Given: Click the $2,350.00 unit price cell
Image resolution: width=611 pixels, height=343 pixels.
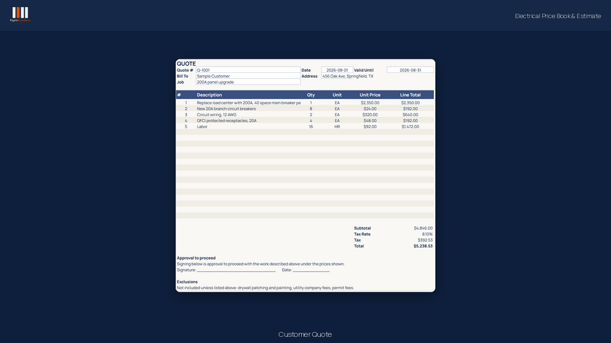Looking at the screenshot, I should (370, 103).
